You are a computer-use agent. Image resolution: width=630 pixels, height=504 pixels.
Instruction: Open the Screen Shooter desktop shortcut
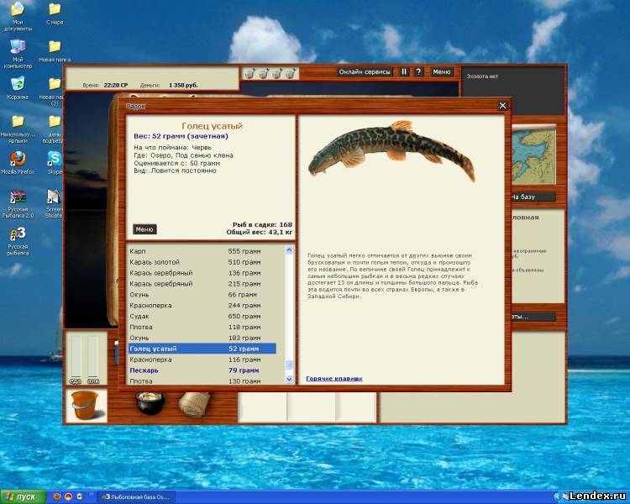pyautogui.click(x=54, y=204)
